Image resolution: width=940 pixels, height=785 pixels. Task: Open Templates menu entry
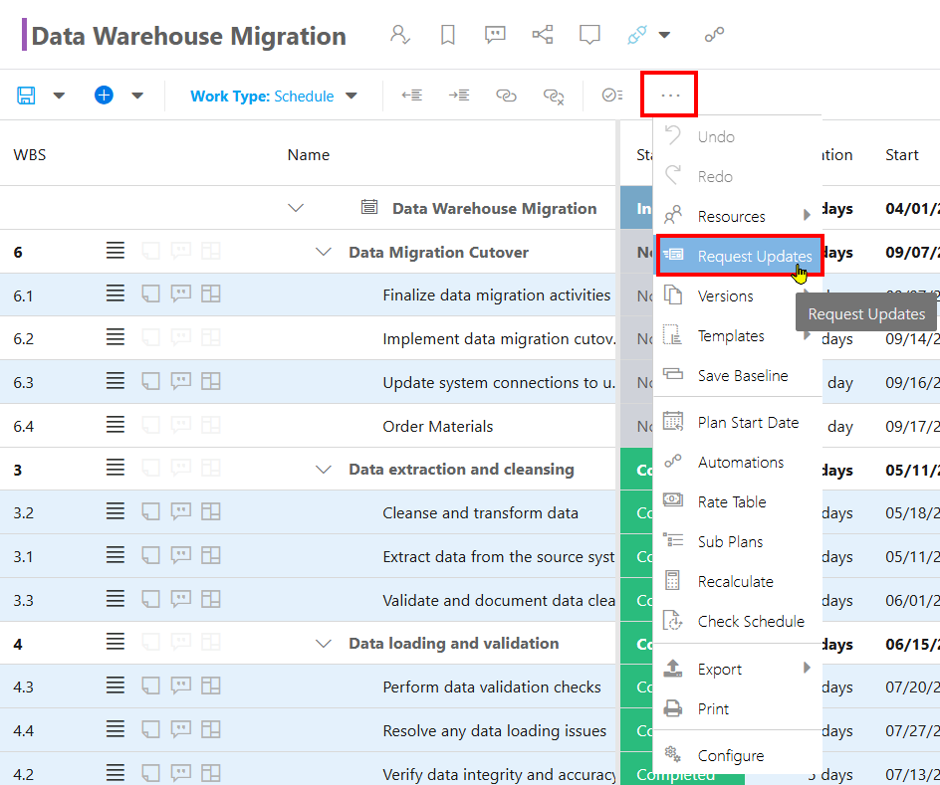(738, 336)
